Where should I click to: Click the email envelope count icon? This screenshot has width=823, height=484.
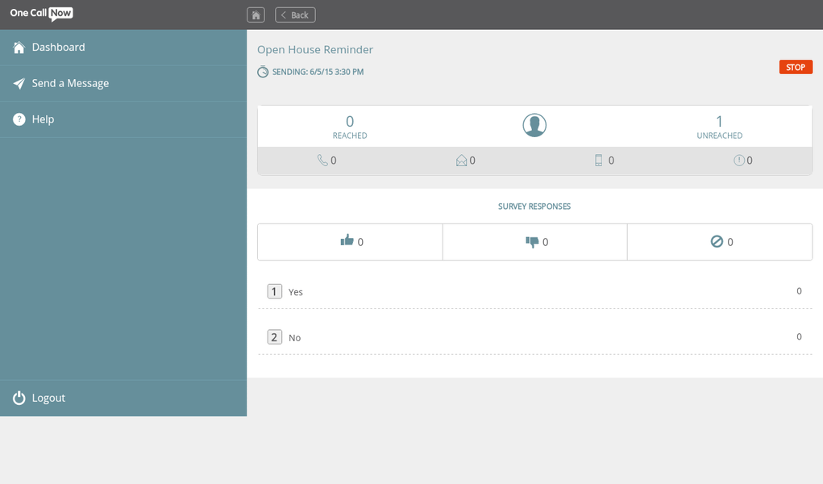(x=462, y=161)
